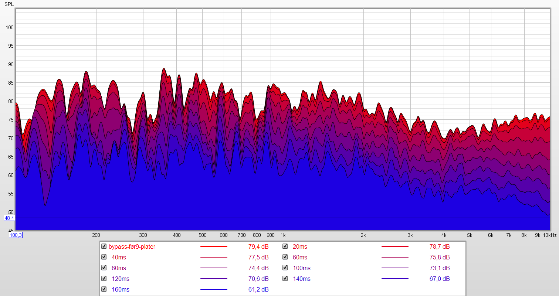The height and width of the screenshot is (296, 559).
Task: Click the 100,3 frequency cursor value box
Action: pos(16,235)
